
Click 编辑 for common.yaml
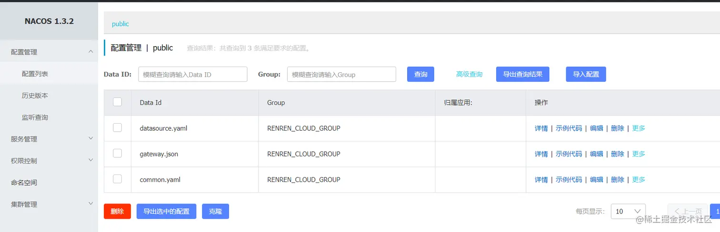(597, 180)
